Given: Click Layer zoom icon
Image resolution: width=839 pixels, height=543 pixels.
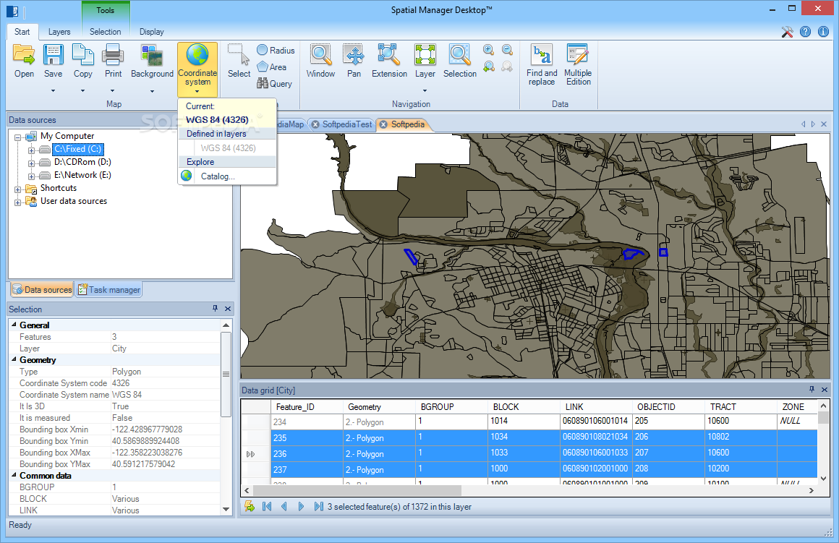Looking at the screenshot, I should click(425, 55).
